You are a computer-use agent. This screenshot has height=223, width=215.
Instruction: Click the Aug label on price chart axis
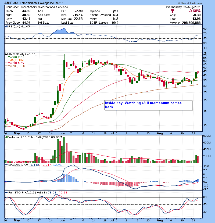tap(160, 133)
